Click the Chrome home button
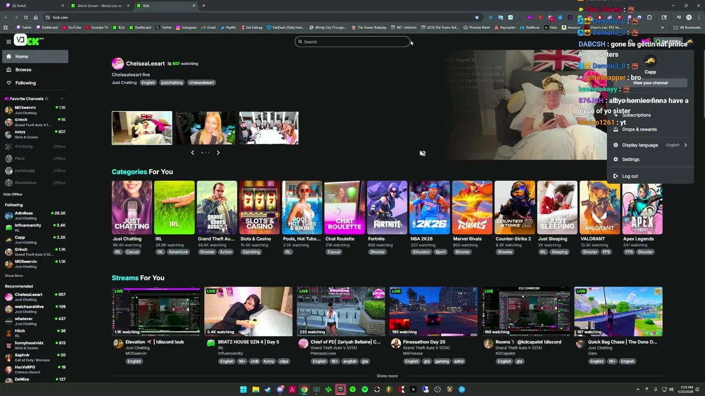 coord(36,17)
